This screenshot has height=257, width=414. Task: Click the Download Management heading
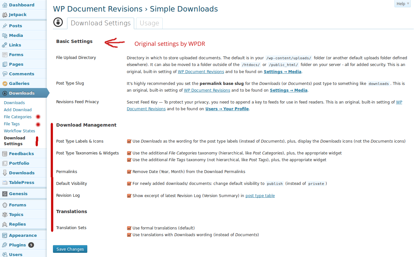(86, 125)
